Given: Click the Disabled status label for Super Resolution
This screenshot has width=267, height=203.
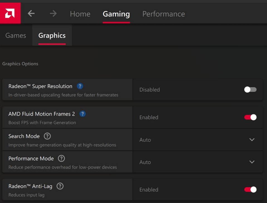Looking at the screenshot, I should [150, 90].
